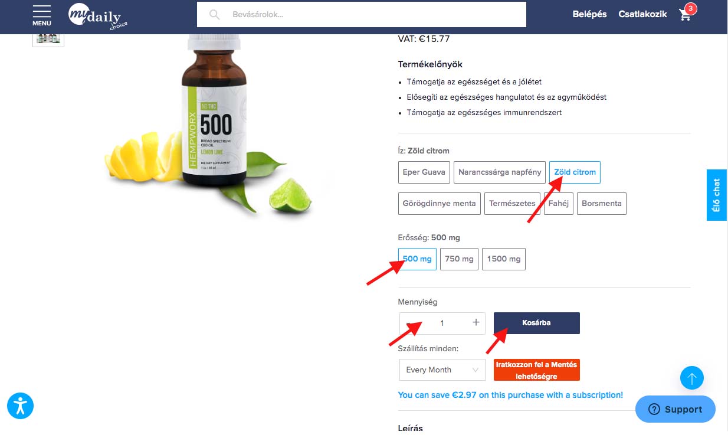
Task: Click the orange subscribe and save button
Action: click(537, 370)
